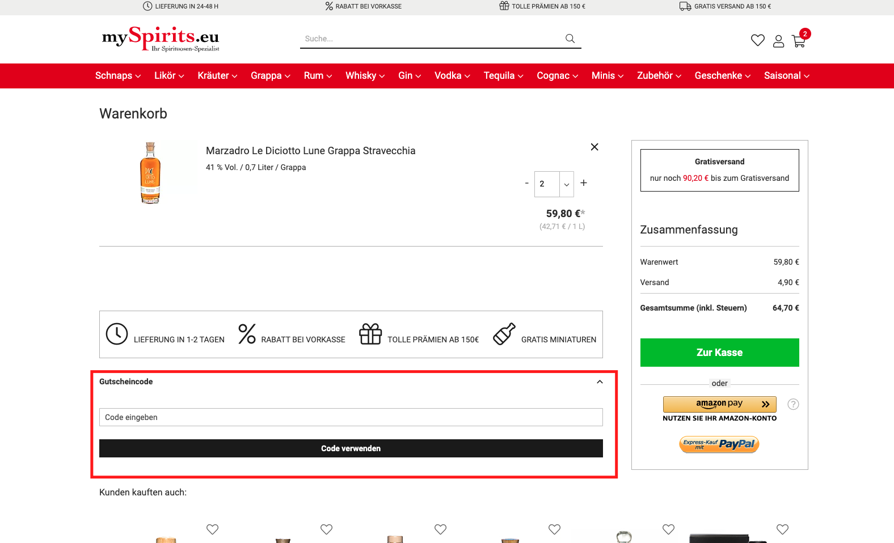
Task: Open the Rum menu
Action: 318,76
